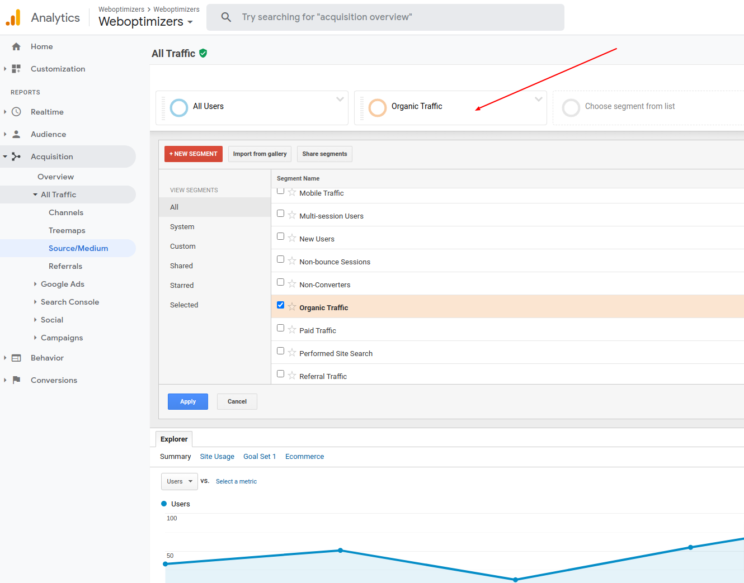This screenshot has width=744, height=583.
Task: Click the Conversions flag icon
Action: click(16, 380)
